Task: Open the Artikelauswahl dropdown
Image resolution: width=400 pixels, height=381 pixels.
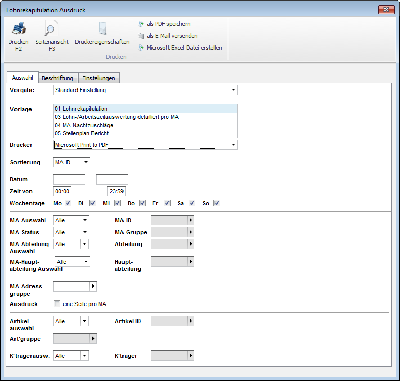Action: click(84, 321)
